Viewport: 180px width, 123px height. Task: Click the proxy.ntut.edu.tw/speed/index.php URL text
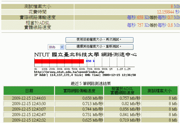[x=69, y=72]
